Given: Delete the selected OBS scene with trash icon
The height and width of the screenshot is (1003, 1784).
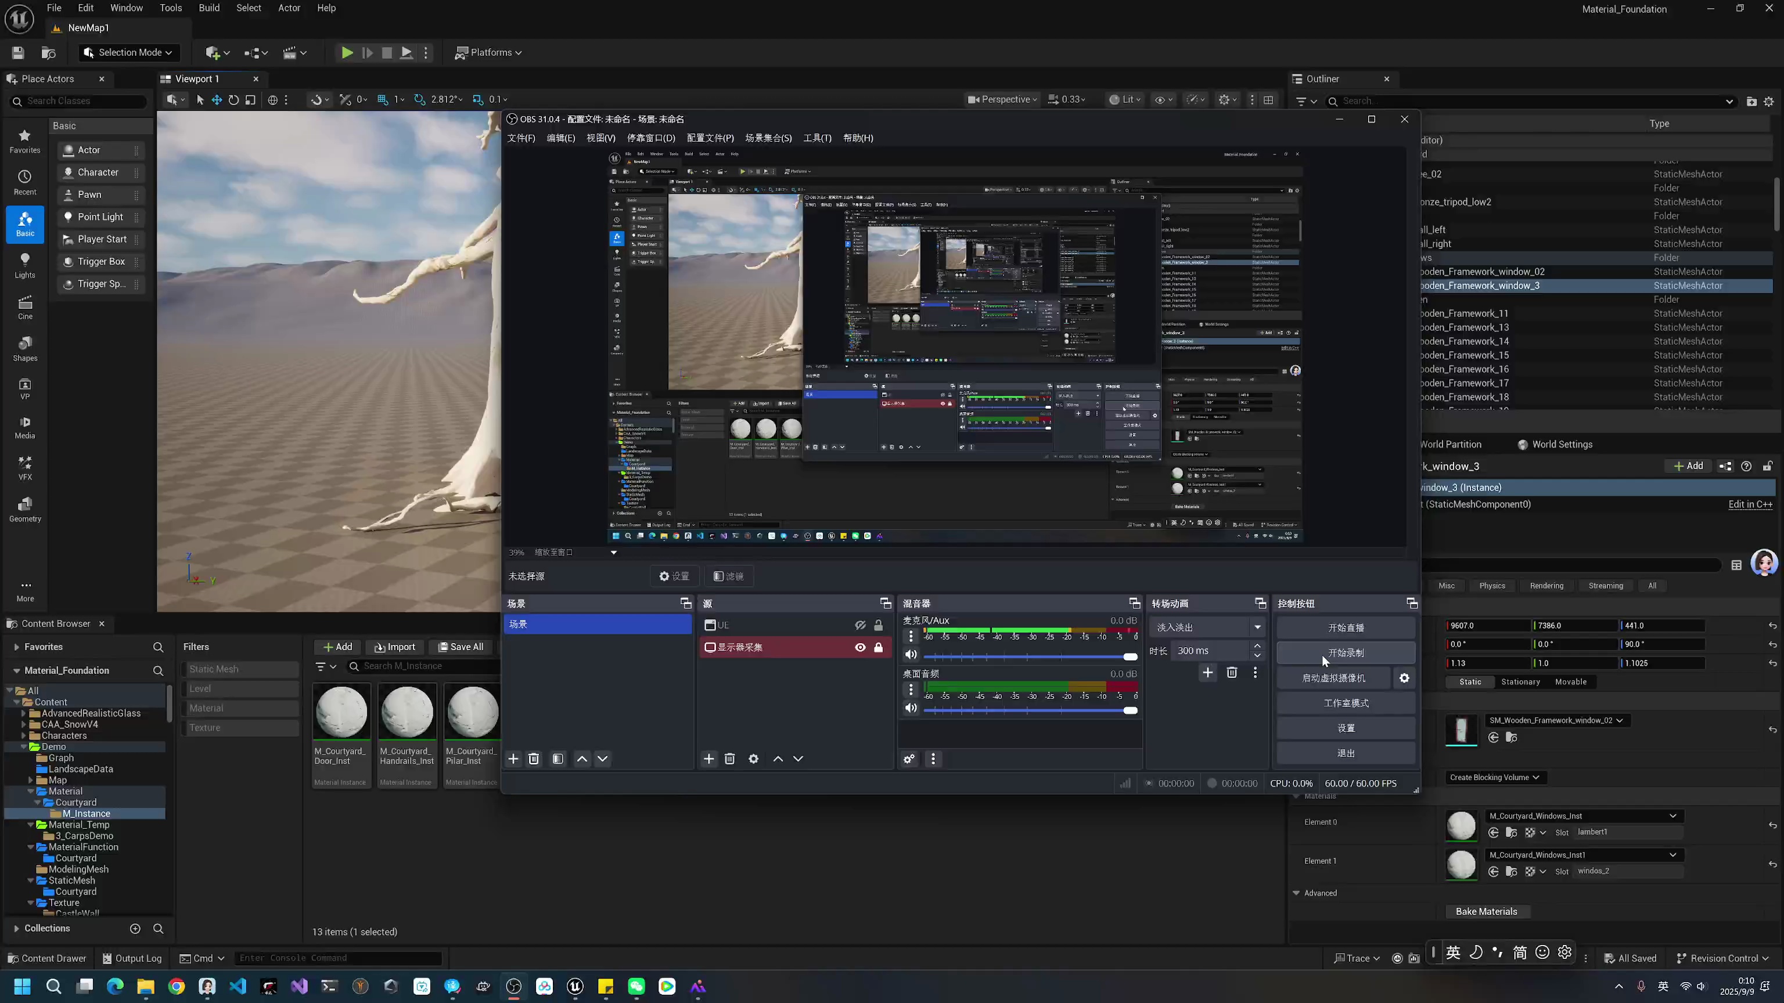Looking at the screenshot, I should click(x=534, y=759).
